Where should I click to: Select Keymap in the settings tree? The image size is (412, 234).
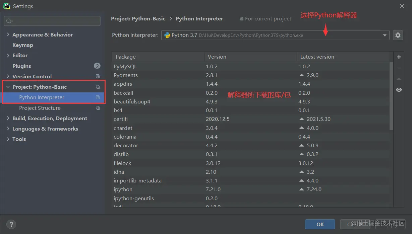[23, 45]
